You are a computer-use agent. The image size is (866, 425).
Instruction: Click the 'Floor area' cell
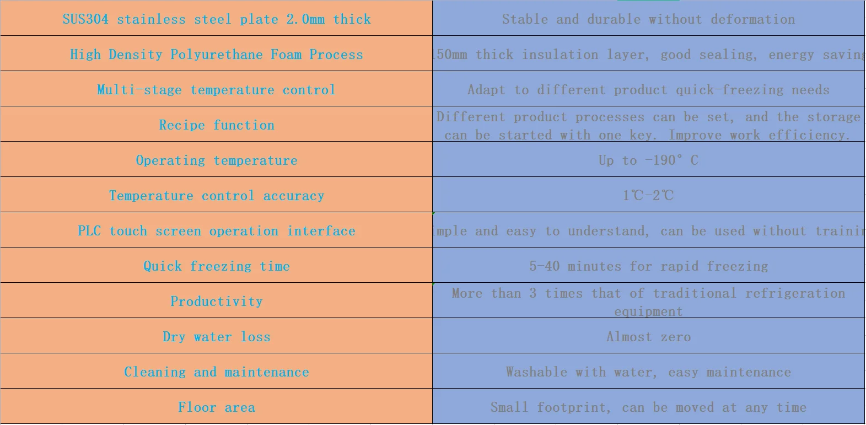point(216,406)
